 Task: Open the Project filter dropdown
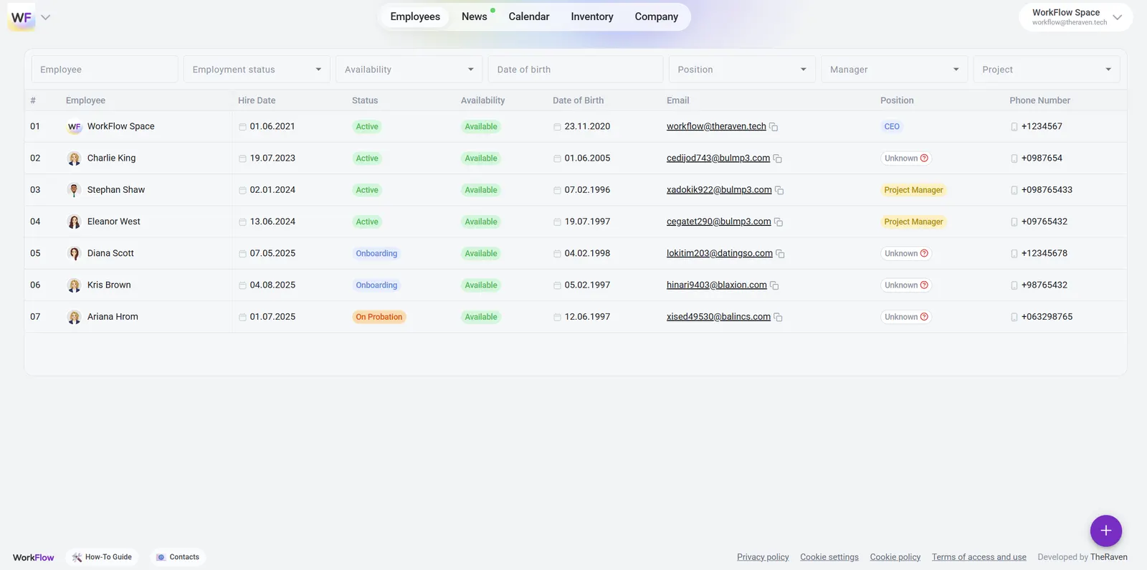pos(1047,70)
